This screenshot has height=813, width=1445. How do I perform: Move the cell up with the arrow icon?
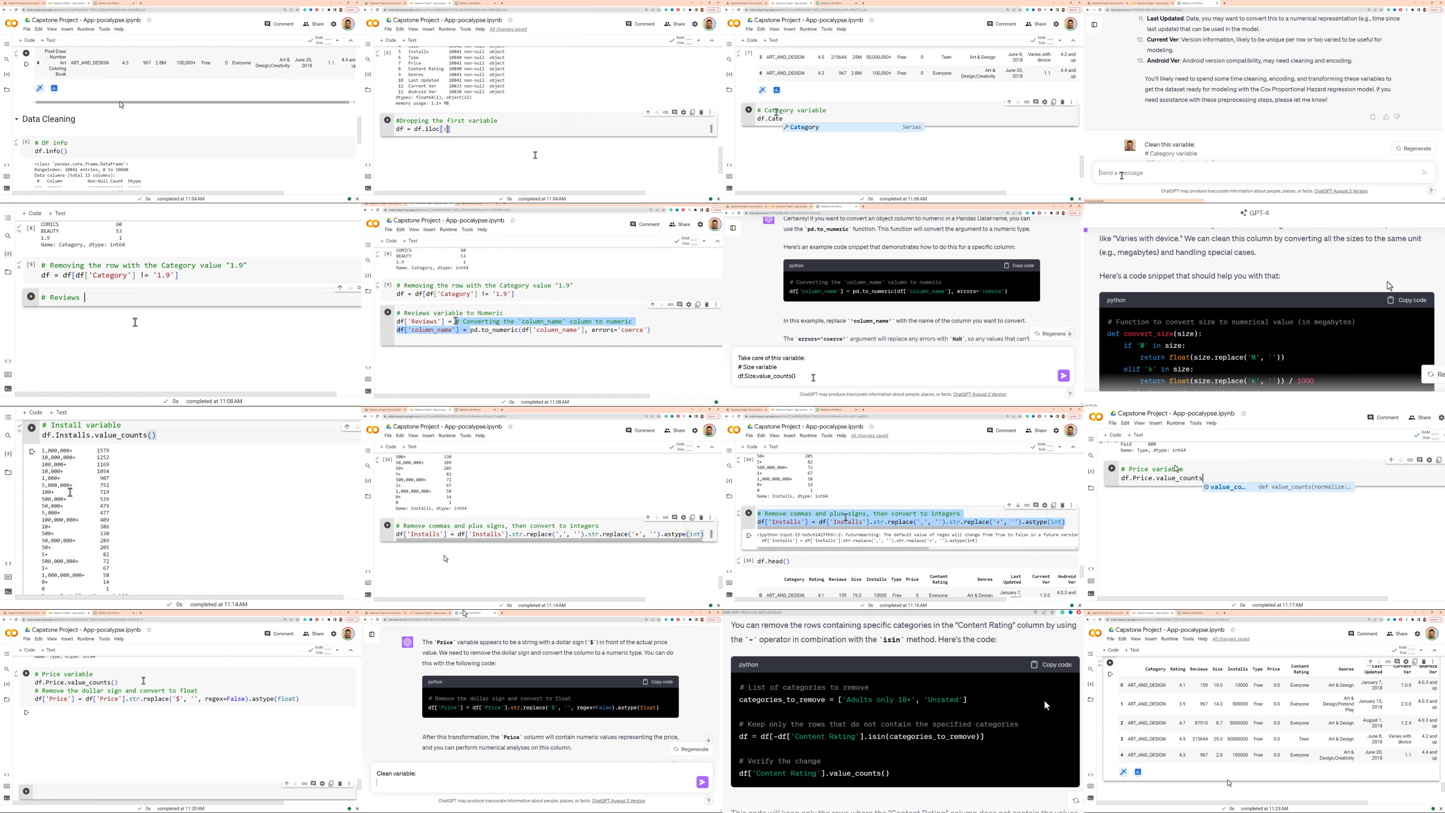point(1009,102)
